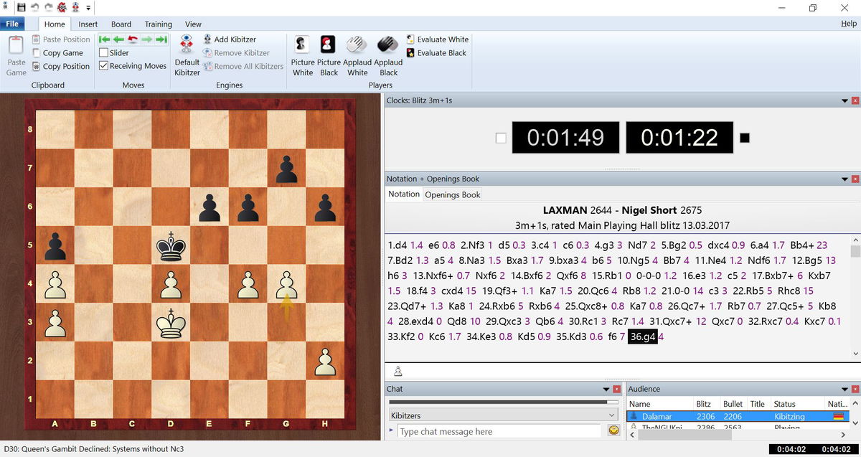Screen dimensions: 861x457
Task: Expand the Clocks panel dropdown arrow
Action: (844, 100)
